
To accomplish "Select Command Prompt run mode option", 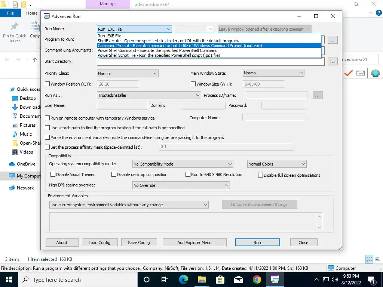I will (209, 46).
